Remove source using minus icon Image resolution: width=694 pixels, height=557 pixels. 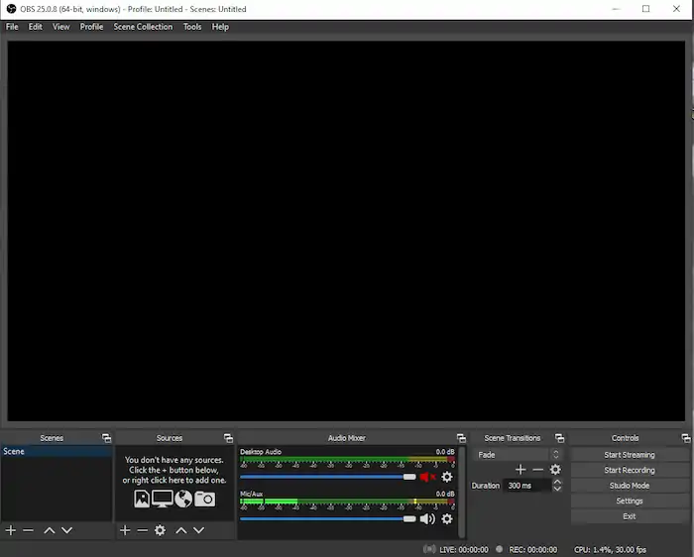click(142, 530)
